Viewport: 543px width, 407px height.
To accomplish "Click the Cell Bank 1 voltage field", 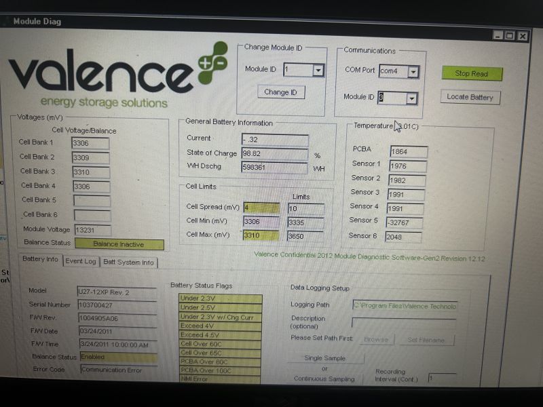I will (x=90, y=143).
